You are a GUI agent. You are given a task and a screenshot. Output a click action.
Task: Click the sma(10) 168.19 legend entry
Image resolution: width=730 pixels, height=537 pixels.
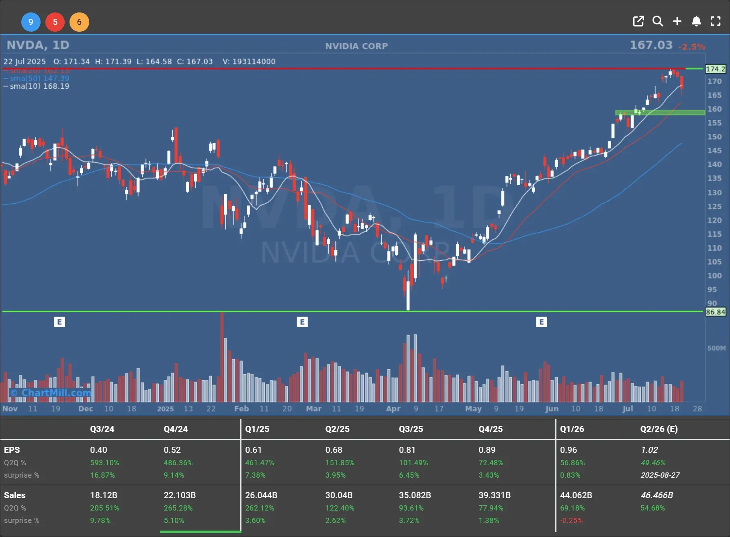37,86
